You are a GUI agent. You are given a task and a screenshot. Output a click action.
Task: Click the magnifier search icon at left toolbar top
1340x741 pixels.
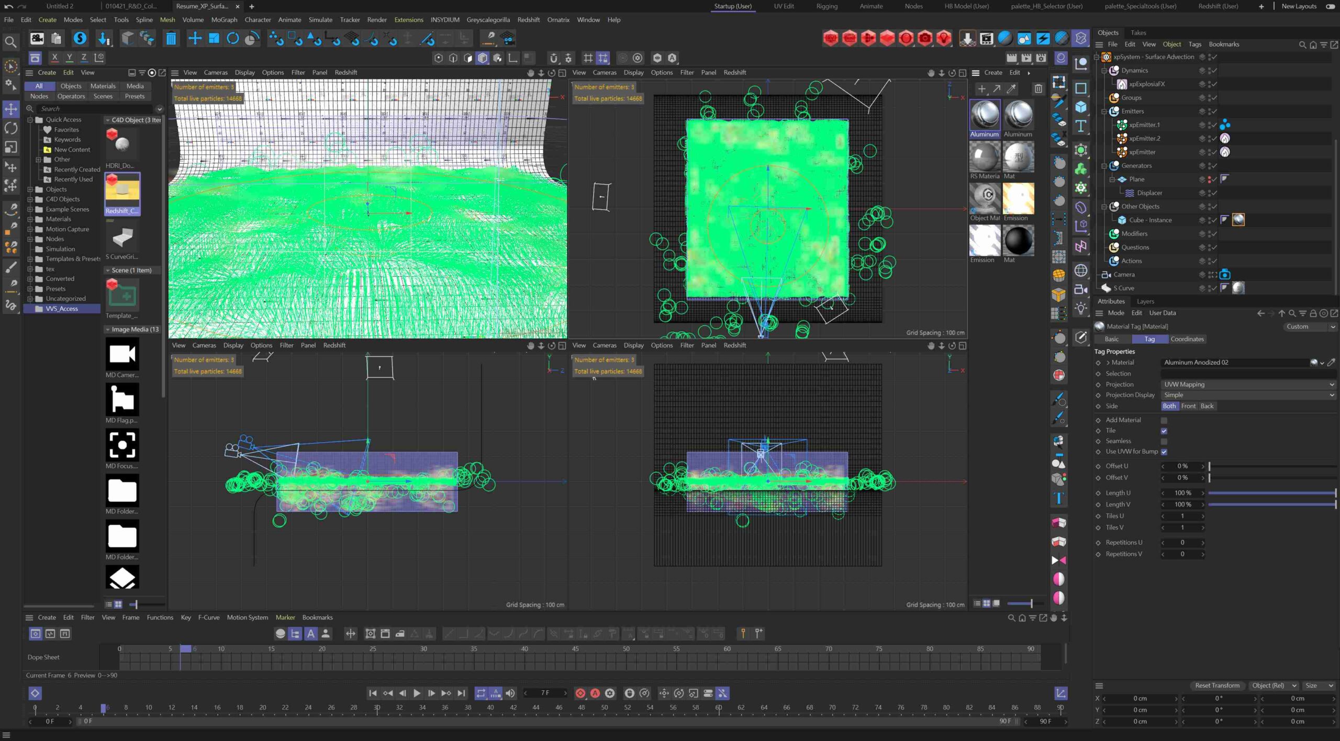[10, 41]
